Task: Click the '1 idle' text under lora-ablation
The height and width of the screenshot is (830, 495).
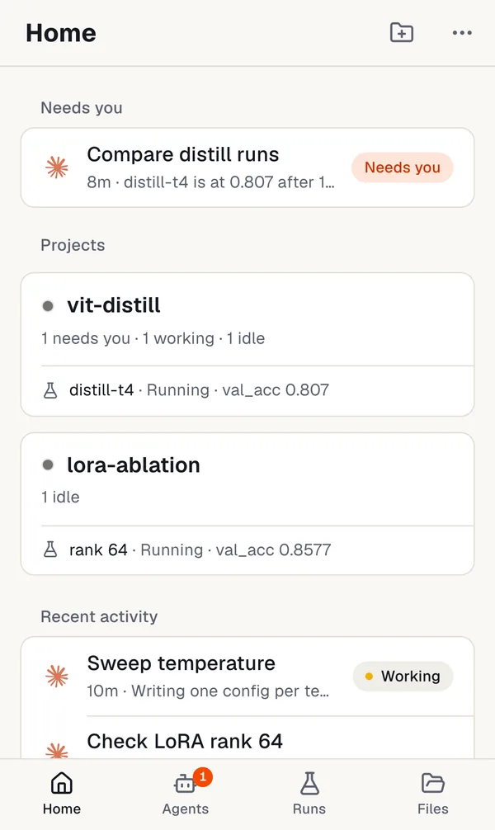Action: 60,497
